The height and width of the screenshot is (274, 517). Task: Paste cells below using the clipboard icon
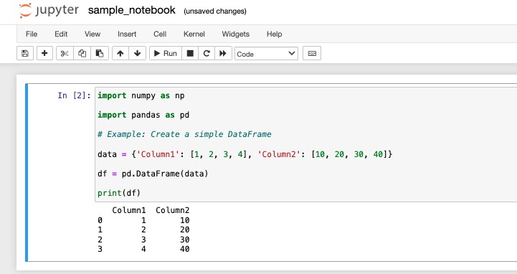[100, 53]
